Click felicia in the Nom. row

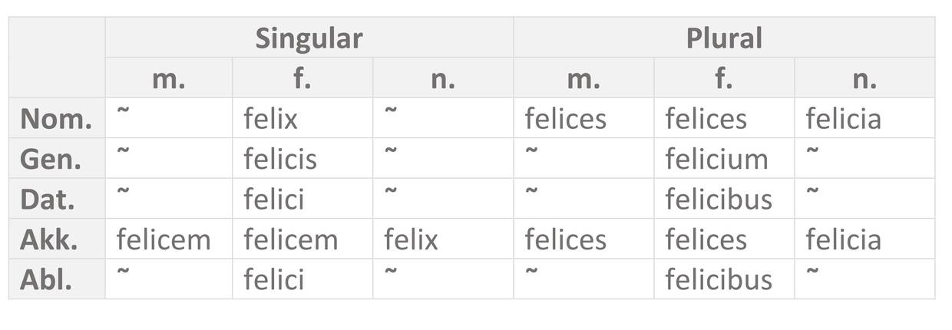click(843, 119)
